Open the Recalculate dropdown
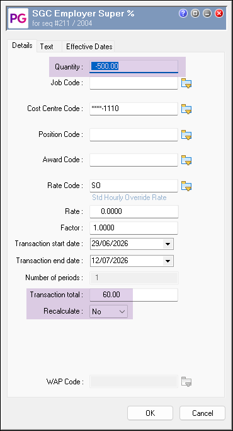This screenshot has height=431, width=233. pyautogui.click(x=109, y=312)
